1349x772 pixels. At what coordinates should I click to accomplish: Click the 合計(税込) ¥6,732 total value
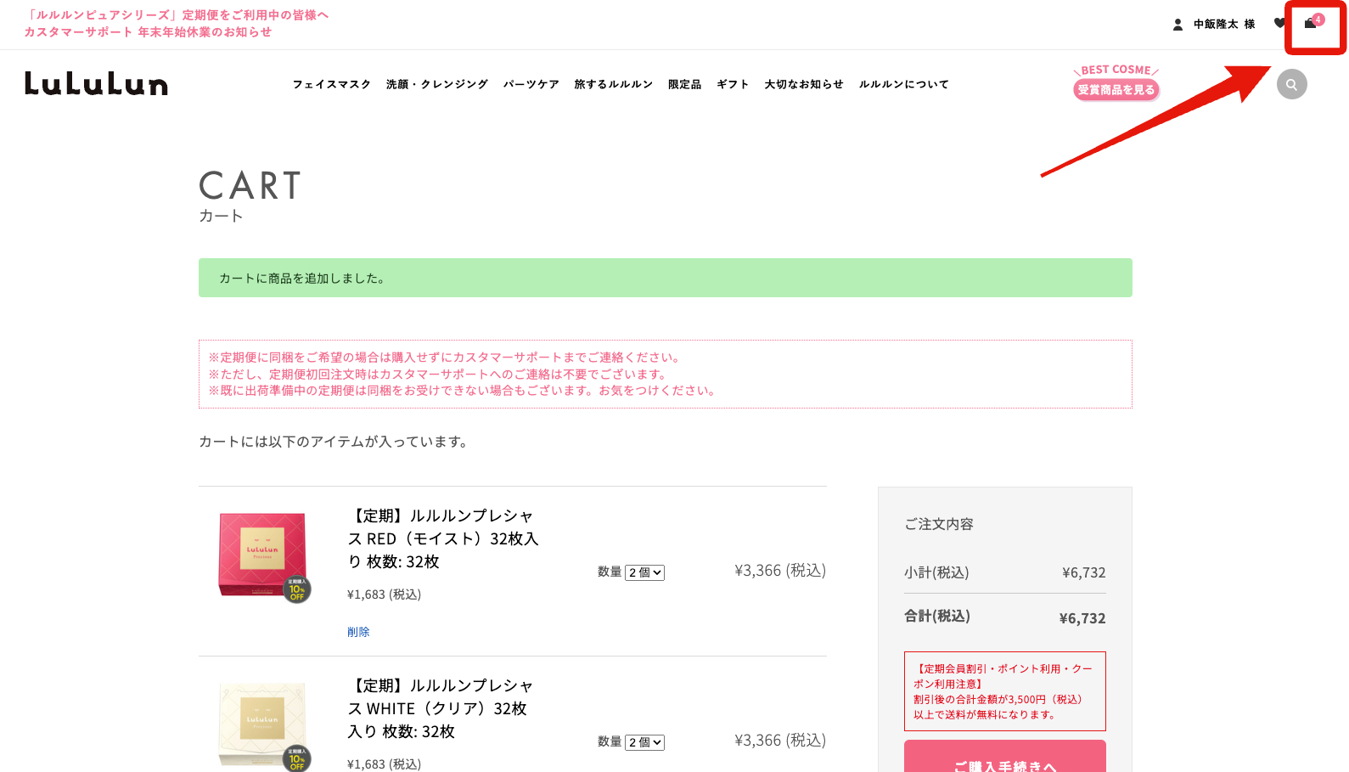(x=1082, y=618)
